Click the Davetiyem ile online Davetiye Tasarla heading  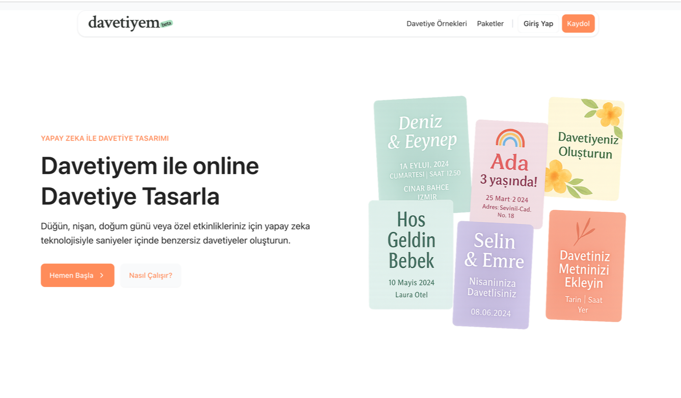tap(150, 181)
